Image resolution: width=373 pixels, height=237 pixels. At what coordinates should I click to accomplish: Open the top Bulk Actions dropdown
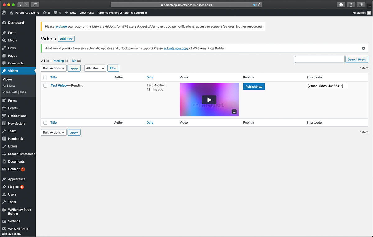53,68
